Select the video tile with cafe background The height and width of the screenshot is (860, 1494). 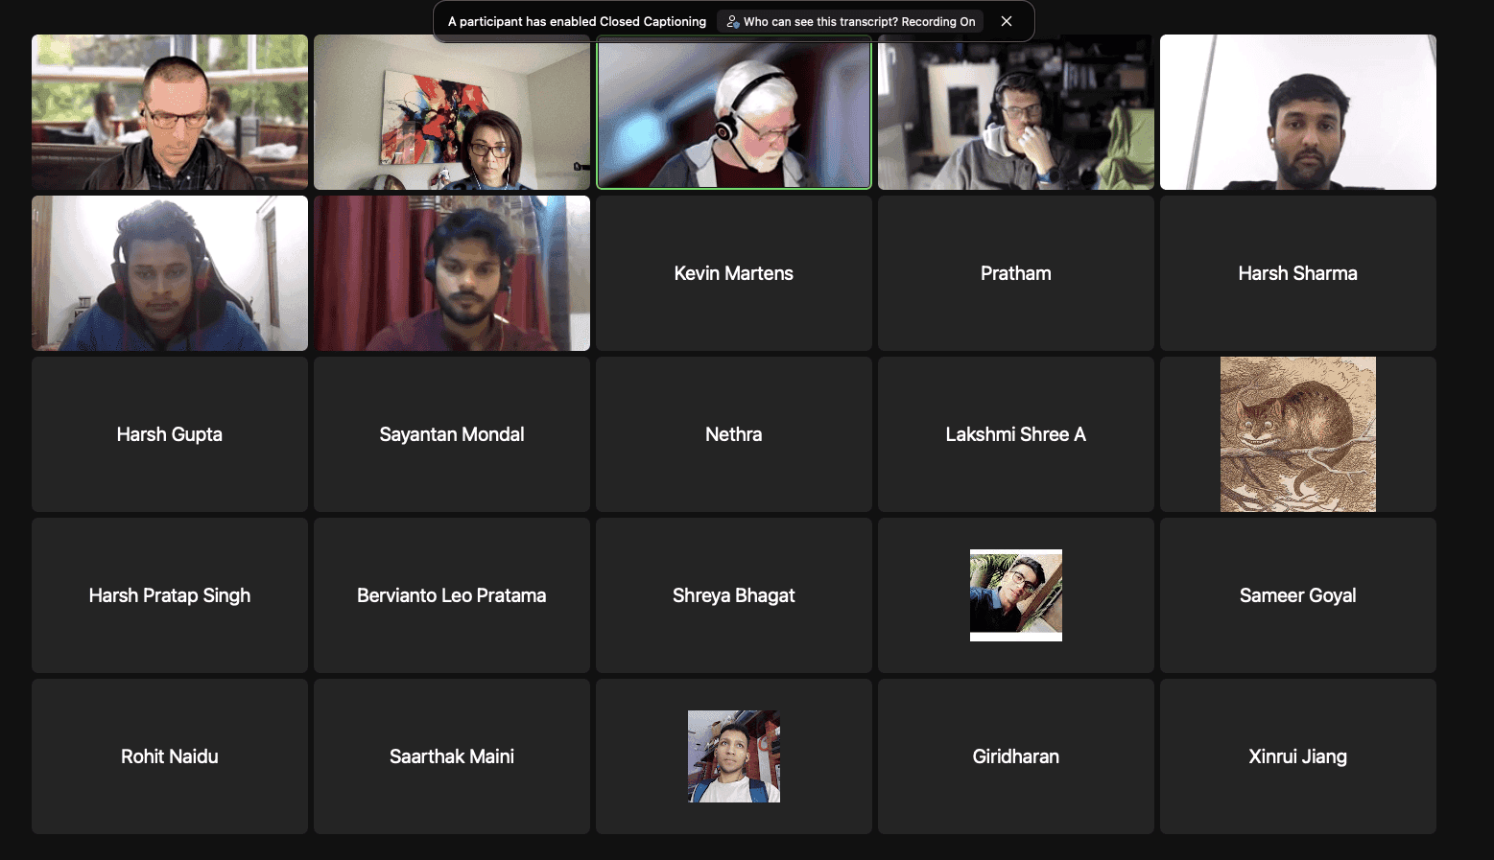[x=170, y=112]
